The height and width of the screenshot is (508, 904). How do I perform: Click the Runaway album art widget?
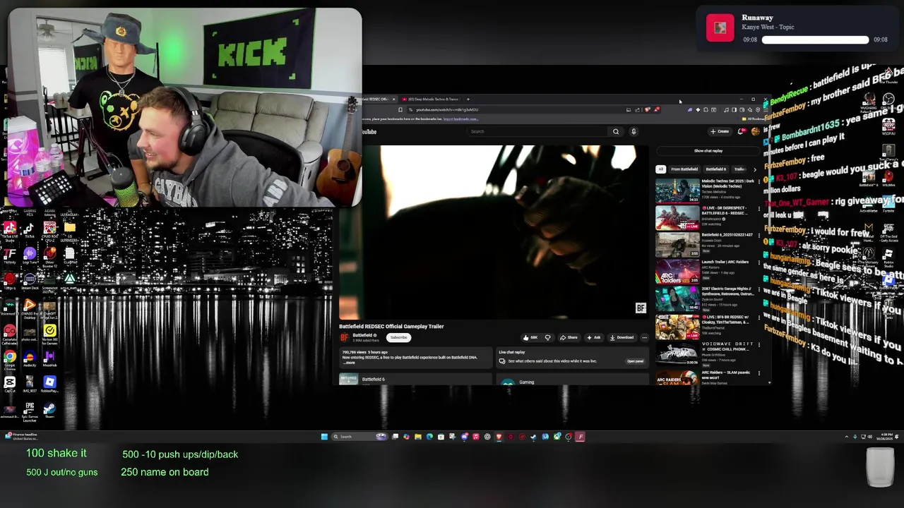[720, 28]
